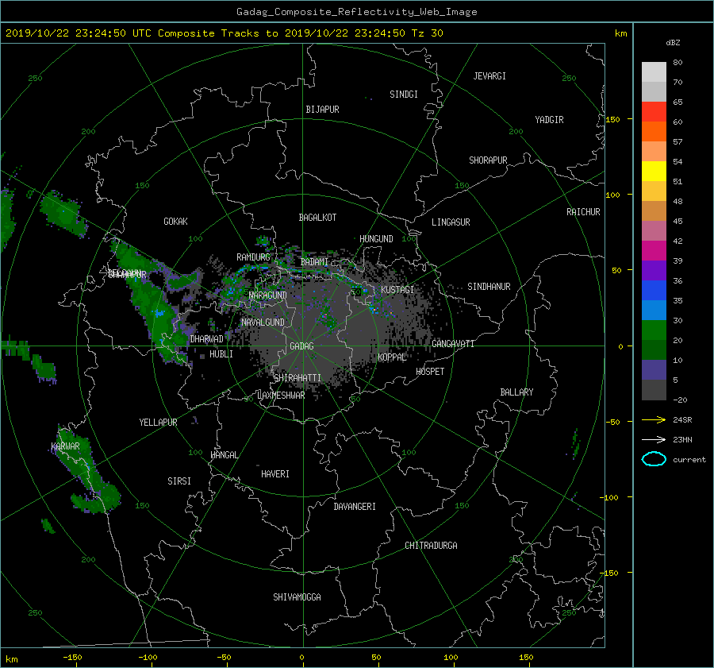The width and height of the screenshot is (714, 668).
Task: Click the RAICHUR city label
Action: click(583, 212)
